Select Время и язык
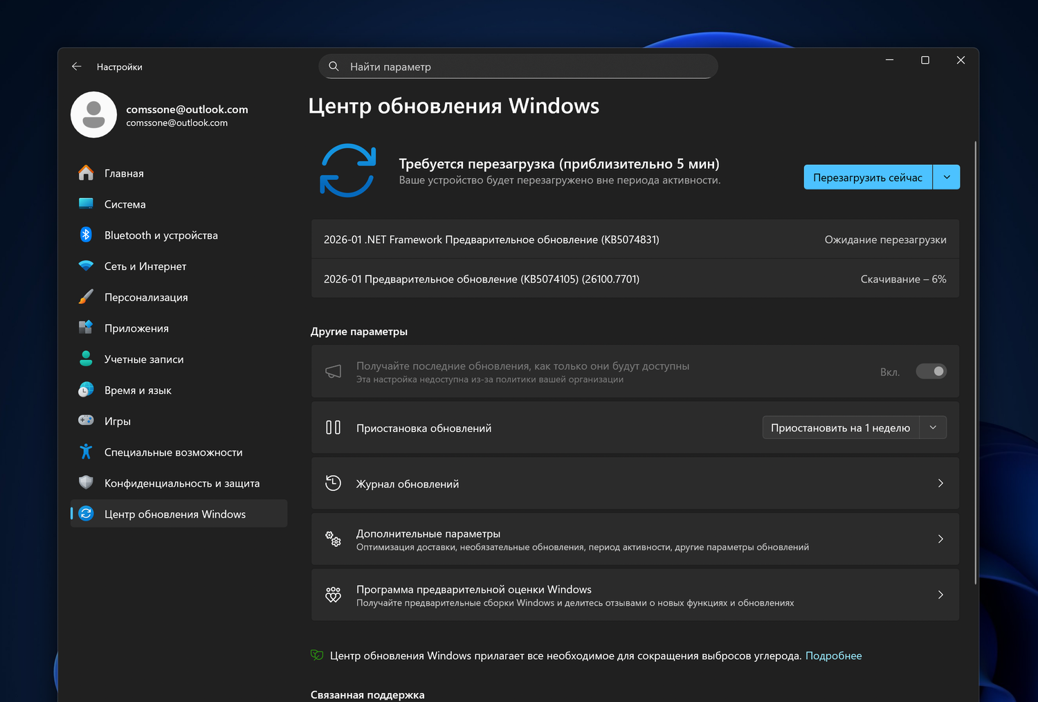 click(179, 390)
